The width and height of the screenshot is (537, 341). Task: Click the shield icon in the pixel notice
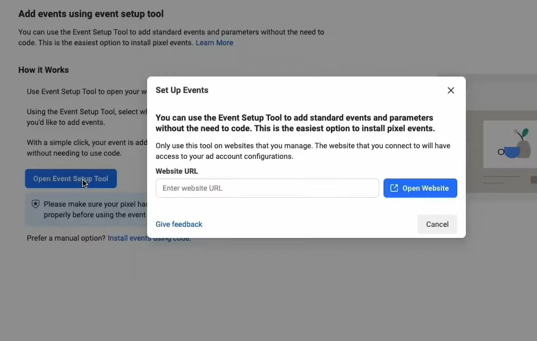(36, 204)
